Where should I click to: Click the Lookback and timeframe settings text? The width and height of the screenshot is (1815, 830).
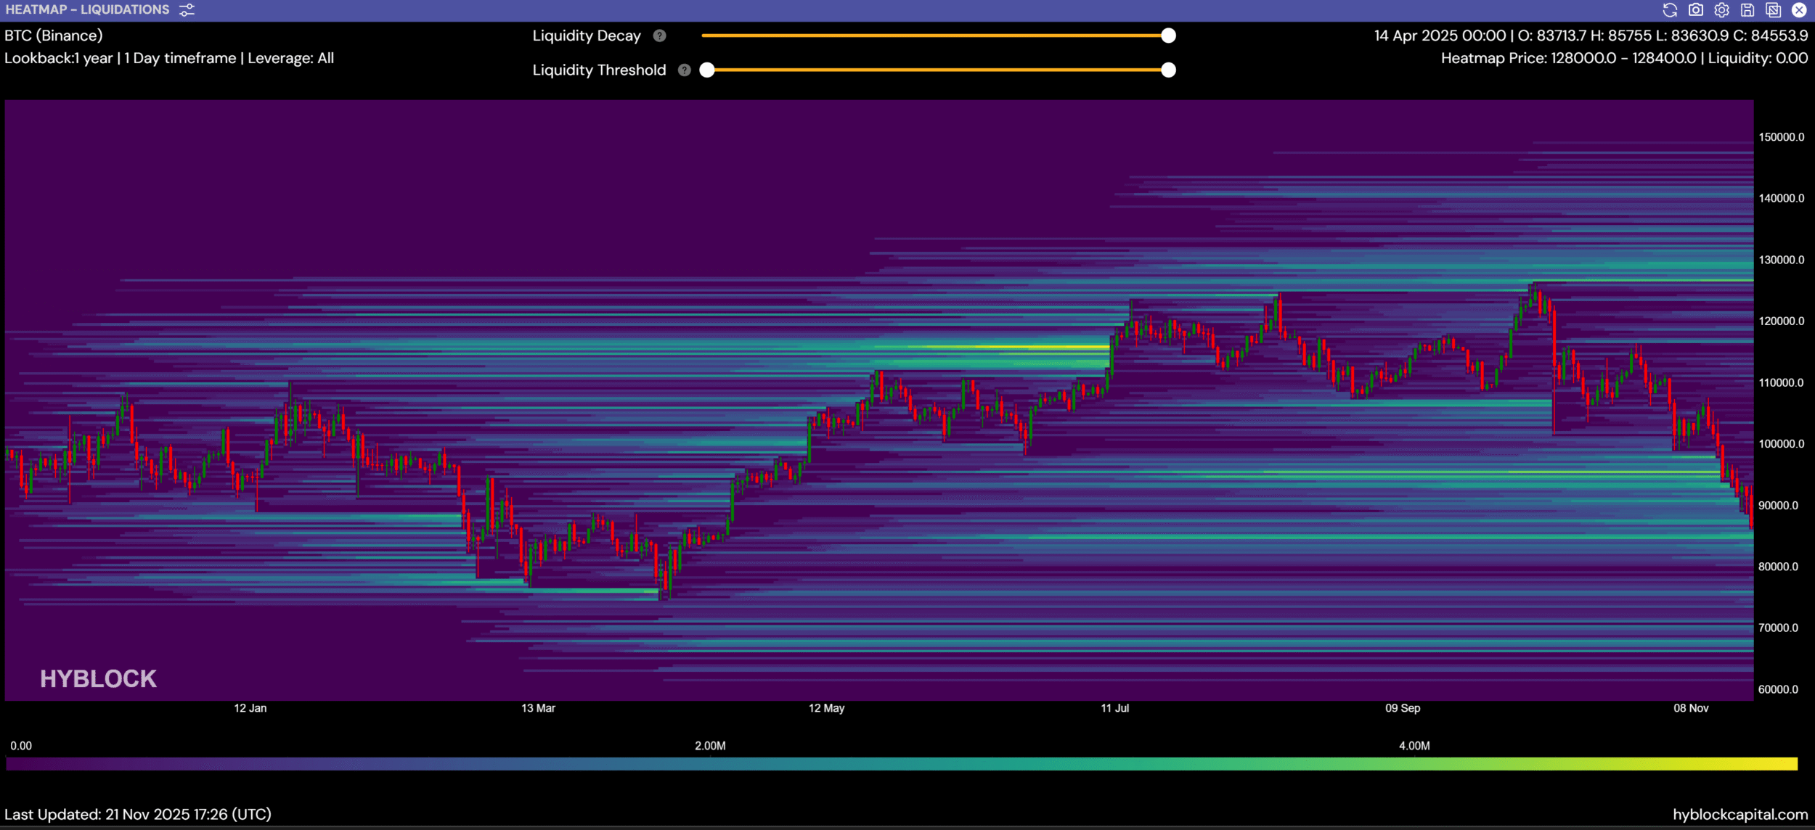click(x=169, y=58)
